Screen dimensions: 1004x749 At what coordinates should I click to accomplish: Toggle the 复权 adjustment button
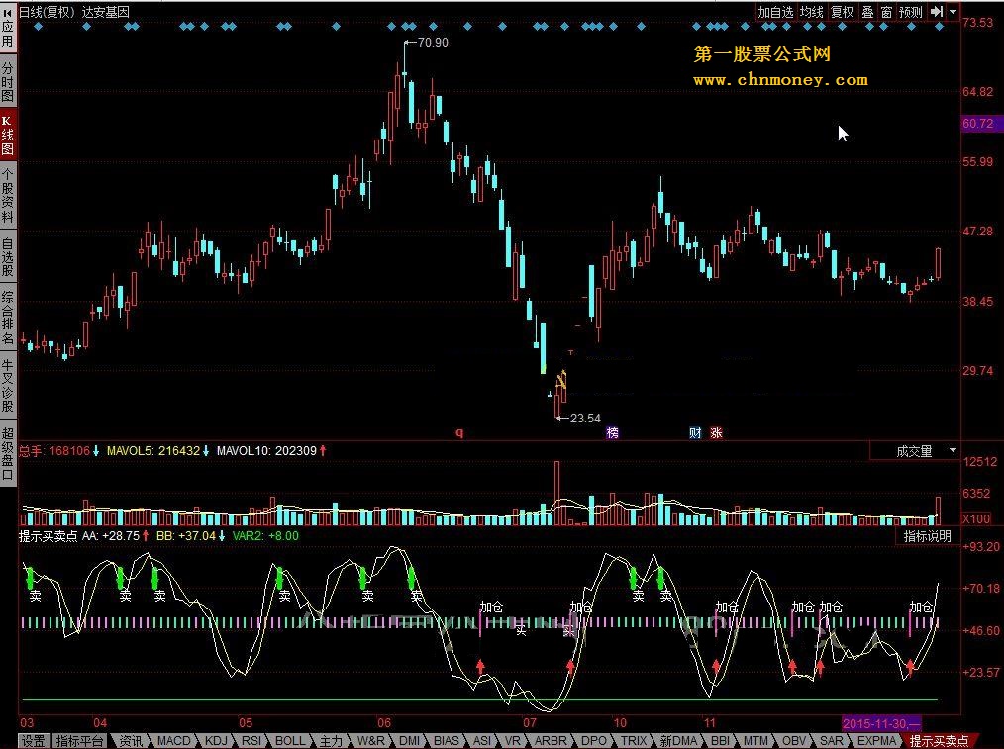click(x=842, y=12)
